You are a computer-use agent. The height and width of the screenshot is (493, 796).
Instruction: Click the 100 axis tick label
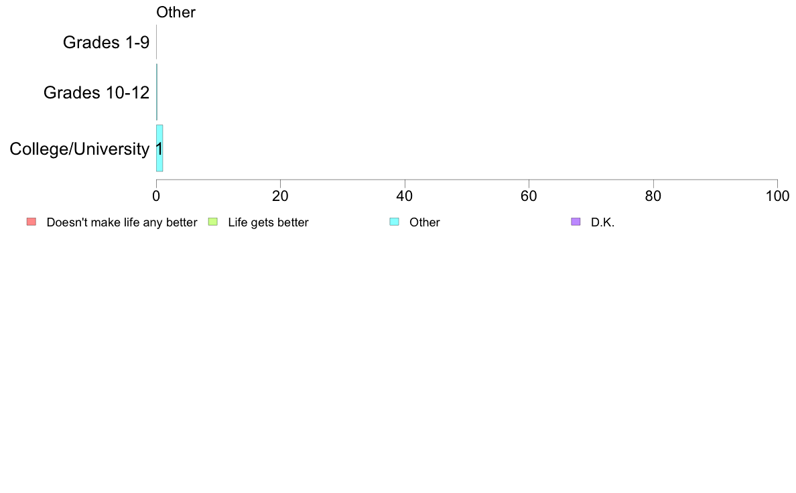click(777, 196)
